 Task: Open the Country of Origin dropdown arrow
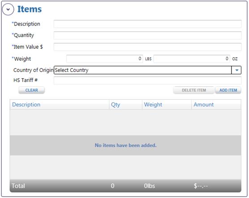coord(236,70)
